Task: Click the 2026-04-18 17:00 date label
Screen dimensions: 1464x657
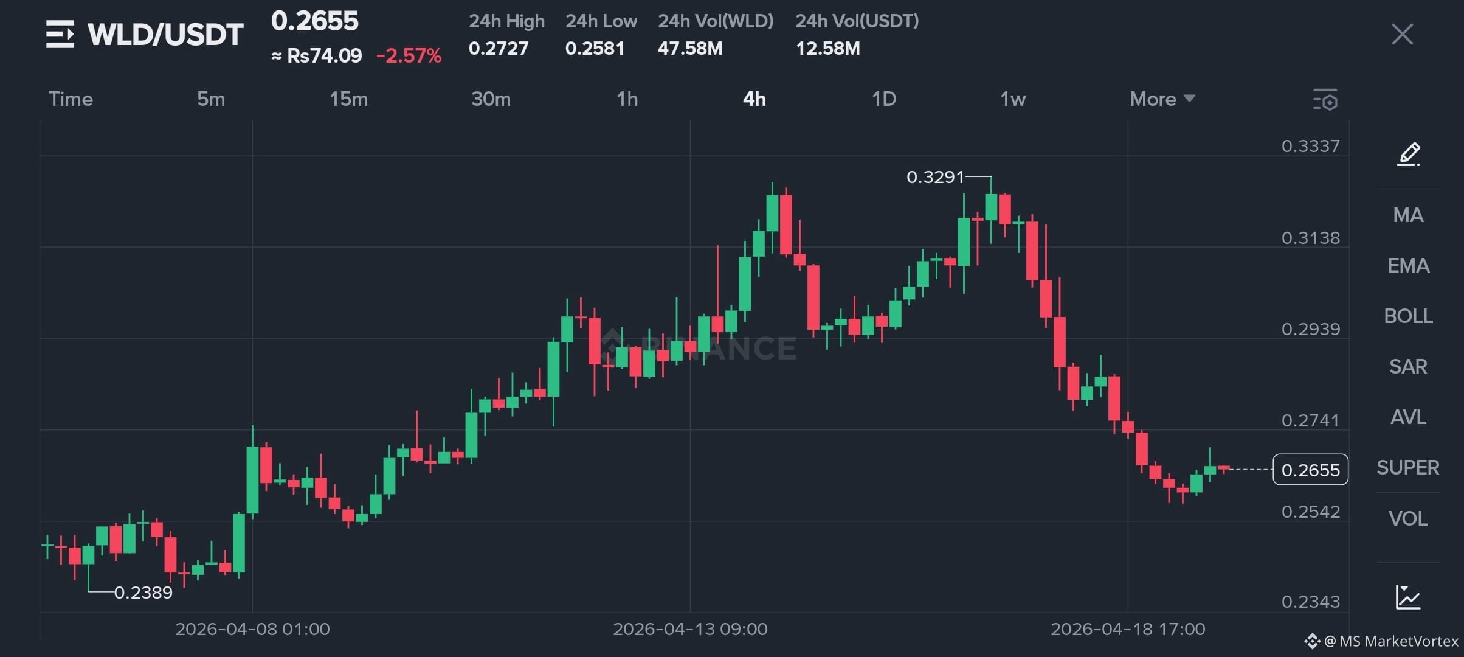Action: [1128, 629]
